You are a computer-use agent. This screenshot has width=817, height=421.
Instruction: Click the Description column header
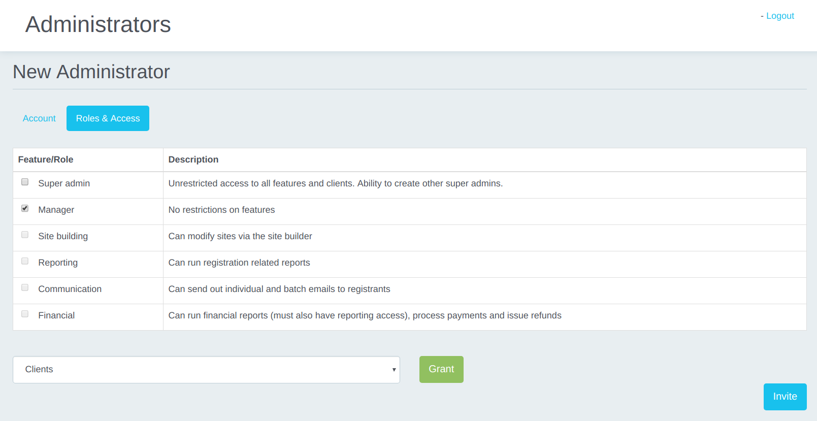193,159
